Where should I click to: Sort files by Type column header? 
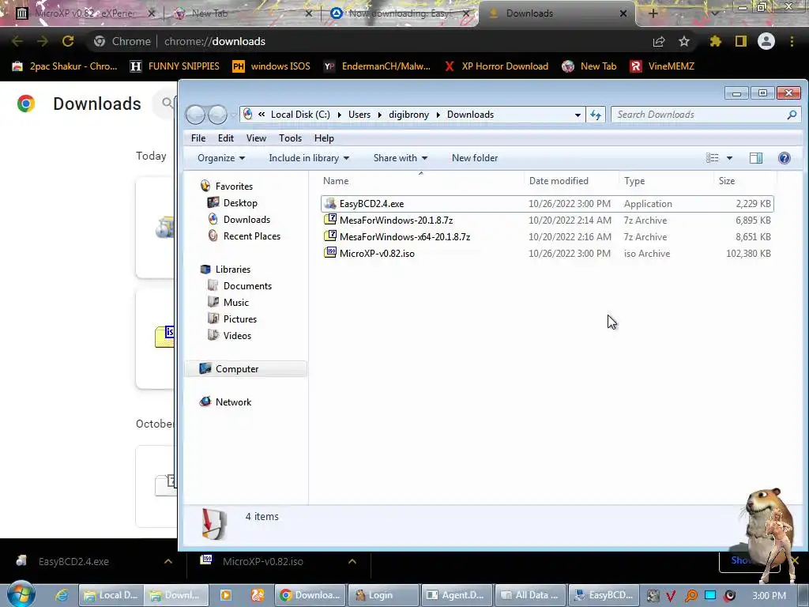pyautogui.click(x=666, y=181)
